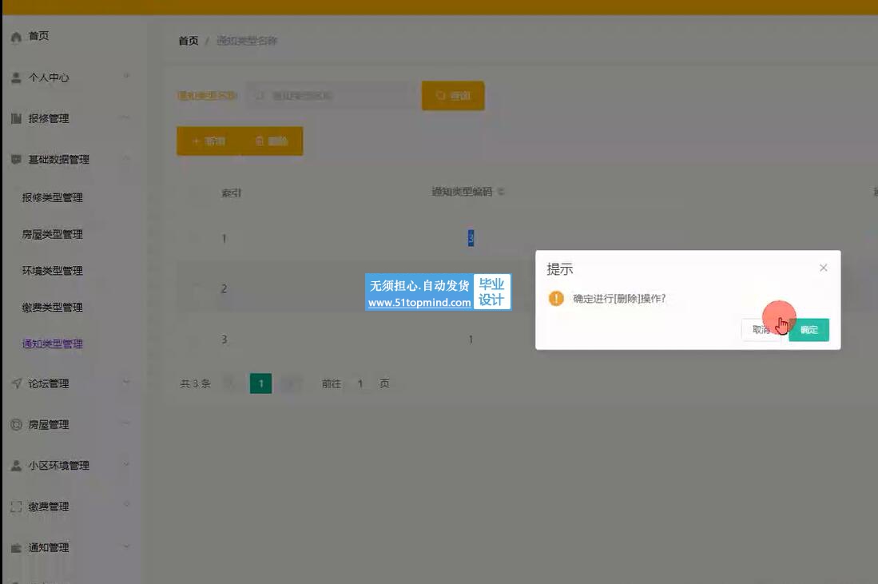The height and width of the screenshot is (584, 878).
Task: Click index cell 3 in the table
Action: coord(224,340)
